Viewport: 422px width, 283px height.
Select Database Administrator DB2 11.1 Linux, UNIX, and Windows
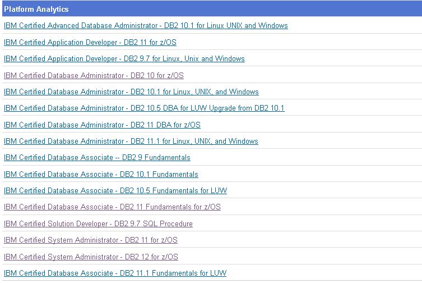click(x=131, y=141)
